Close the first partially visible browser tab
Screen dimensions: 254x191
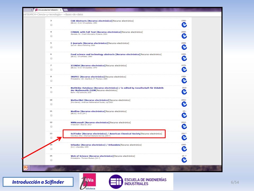[x=31, y=10]
